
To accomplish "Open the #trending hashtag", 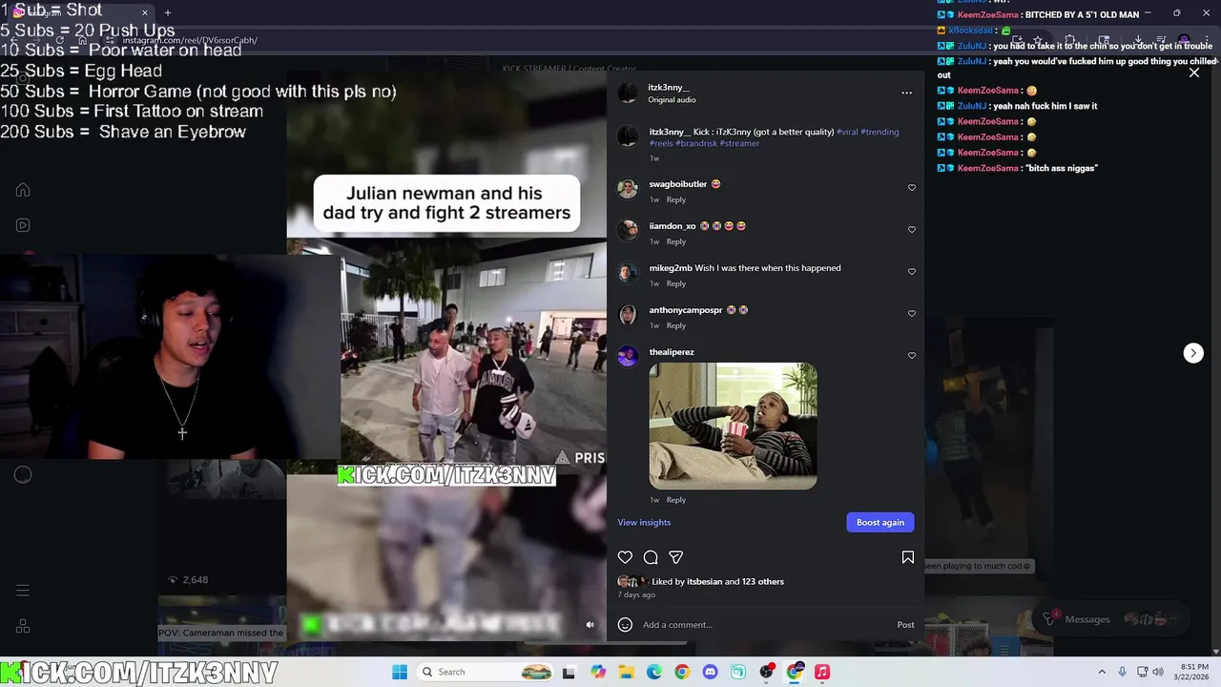I will [x=880, y=132].
